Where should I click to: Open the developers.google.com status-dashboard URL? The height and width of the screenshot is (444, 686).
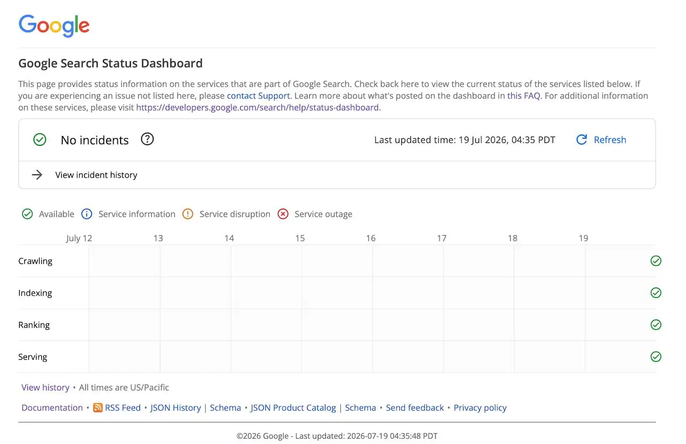257,107
